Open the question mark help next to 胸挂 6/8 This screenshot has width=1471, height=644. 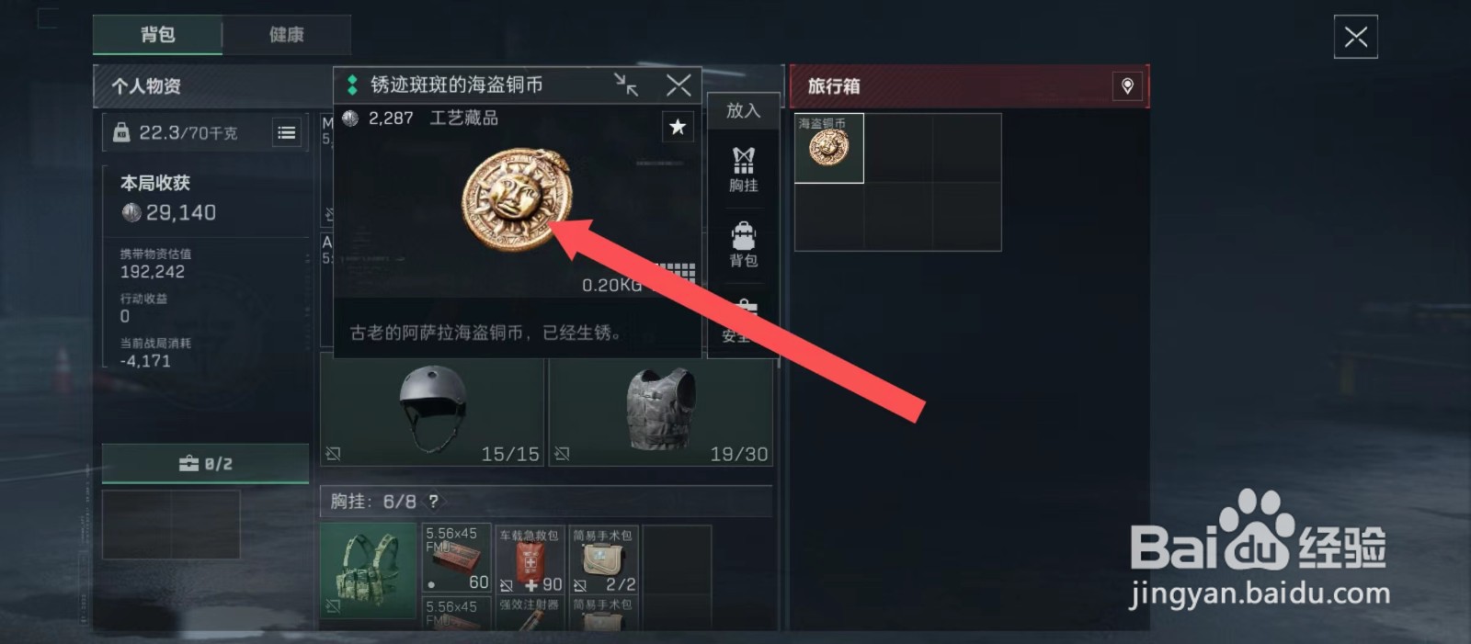[x=433, y=502]
